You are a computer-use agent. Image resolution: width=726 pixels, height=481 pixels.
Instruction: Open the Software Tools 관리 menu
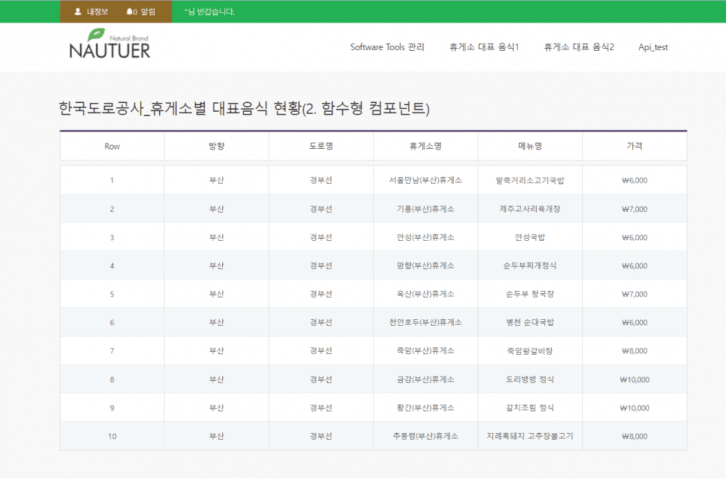point(387,47)
